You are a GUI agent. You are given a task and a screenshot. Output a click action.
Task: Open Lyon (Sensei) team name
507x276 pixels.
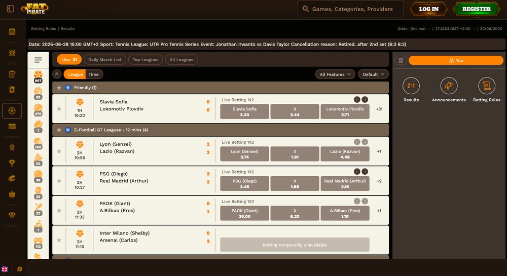[x=116, y=144]
